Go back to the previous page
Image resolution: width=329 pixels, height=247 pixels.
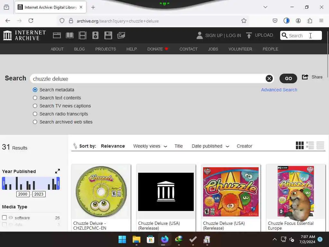8,21
